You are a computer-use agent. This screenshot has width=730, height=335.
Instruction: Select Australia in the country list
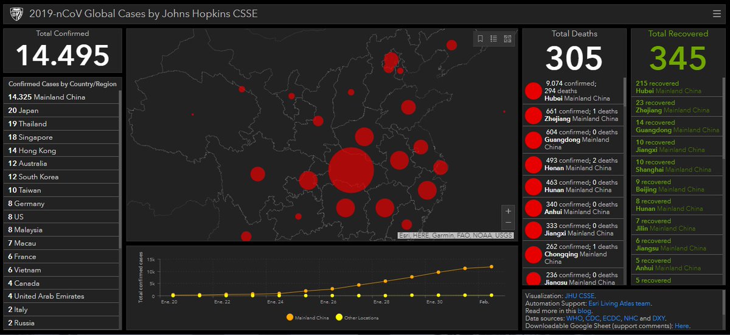tap(61, 164)
